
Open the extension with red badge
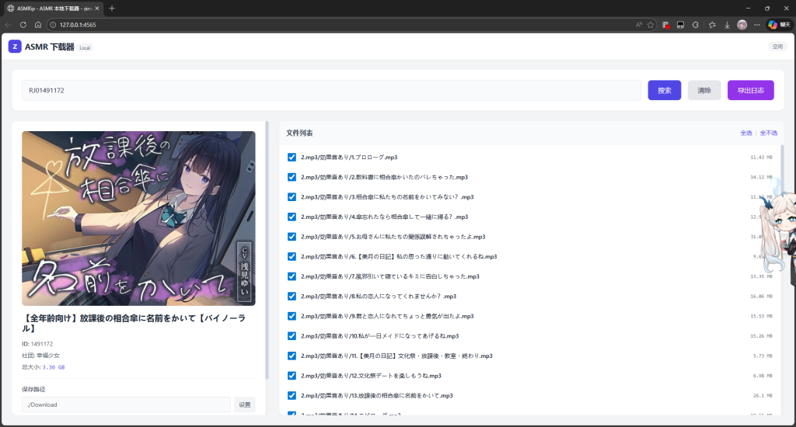(x=665, y=25)
